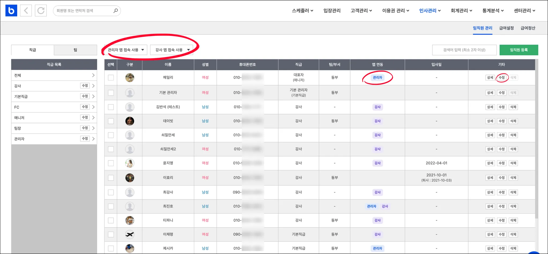Screen dimensions: 548x254
Task: Expand the 회계관리 menu
Action: pyautogui.click(x=461, y=11)
